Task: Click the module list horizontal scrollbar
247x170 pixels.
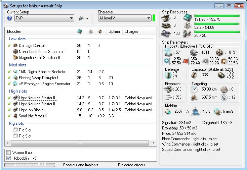Action: coord(80,143)
